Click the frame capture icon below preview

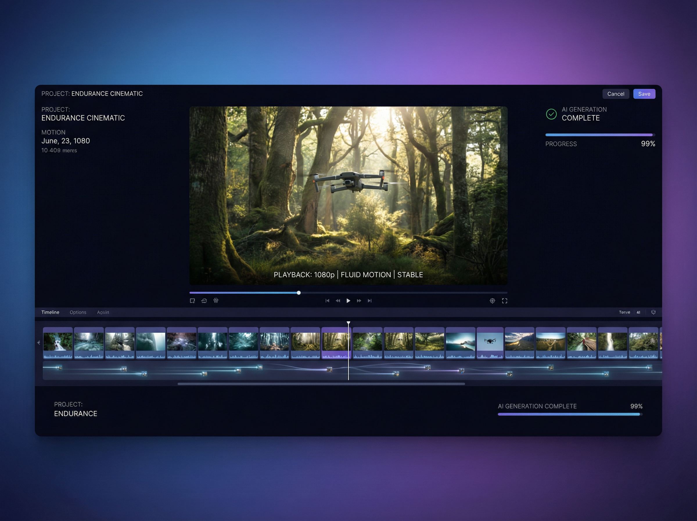(x=193, y=301)
